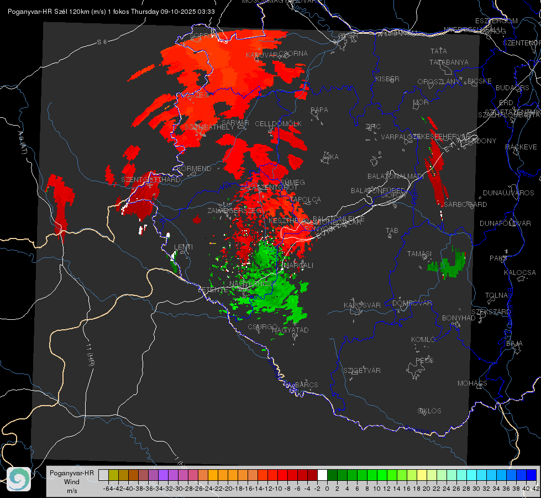Click the '11 (HR)' road label
This screenshot has height=498, width=541.
click(91, 355)
